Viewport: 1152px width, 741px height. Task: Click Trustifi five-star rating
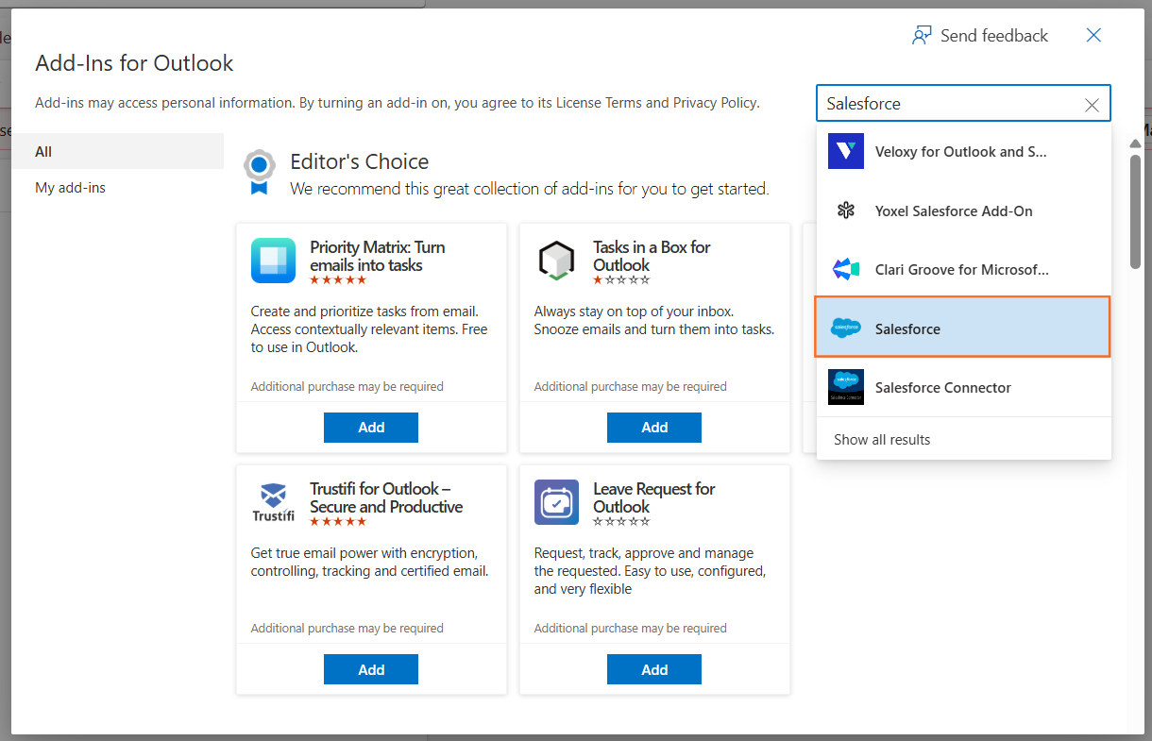coord(338,522)
